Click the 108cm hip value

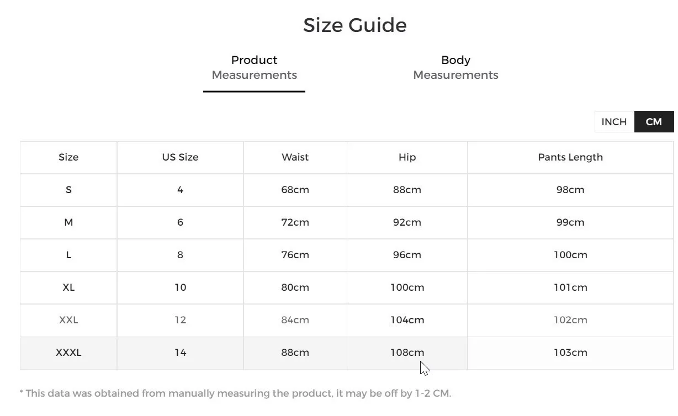tap(407, 353)
